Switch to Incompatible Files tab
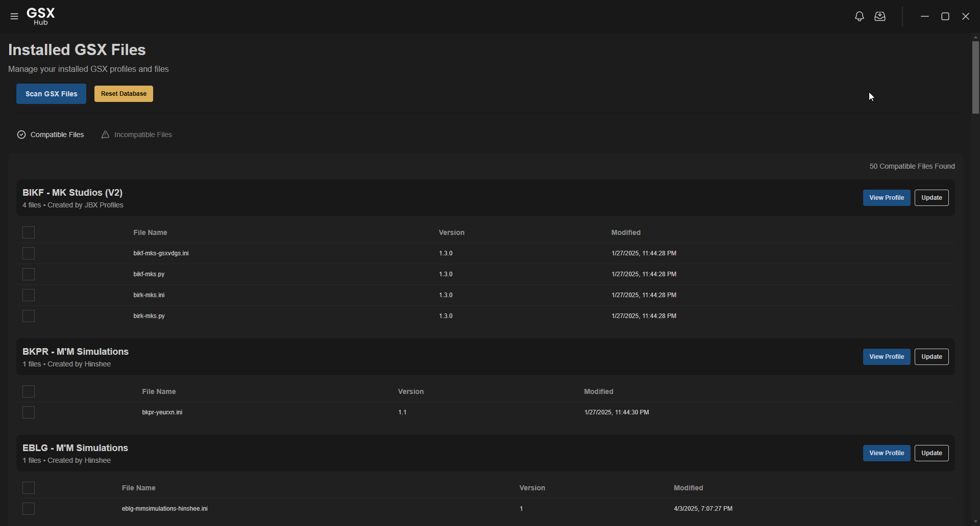The image size is (980, 526). (x=137, y=135)
